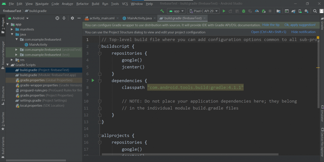
Task: Open the Android project view dropdown
Action: pos(18,18)
